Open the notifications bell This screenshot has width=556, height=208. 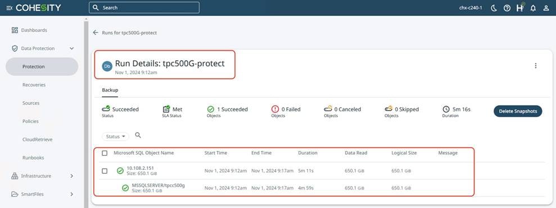pos(533,8)
